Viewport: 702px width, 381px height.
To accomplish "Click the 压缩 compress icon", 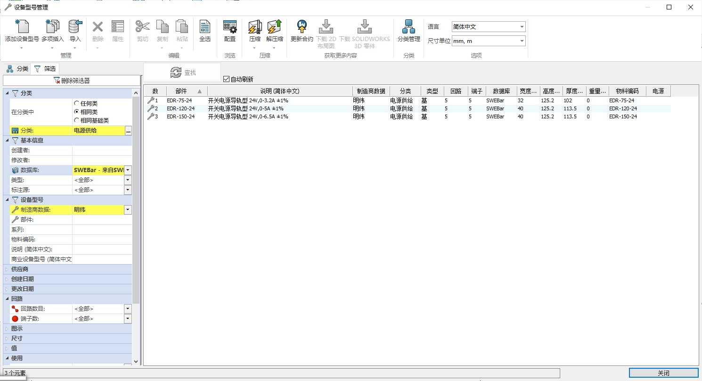I will [254, 27].
